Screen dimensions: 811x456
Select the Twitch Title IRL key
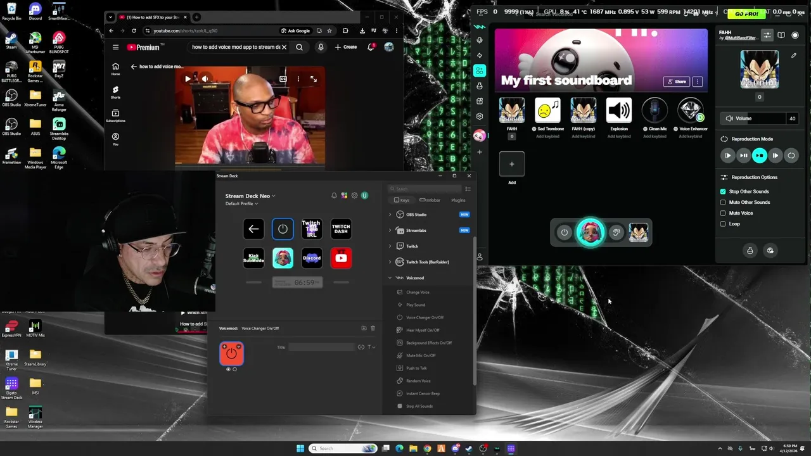[x=312, y=229]
